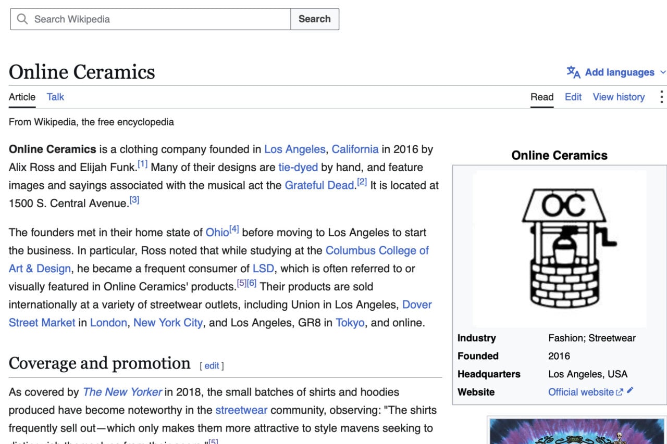Open the three-dot more options menu
The width and height of the screenshot is (667, 444).
tap(661, 97)
